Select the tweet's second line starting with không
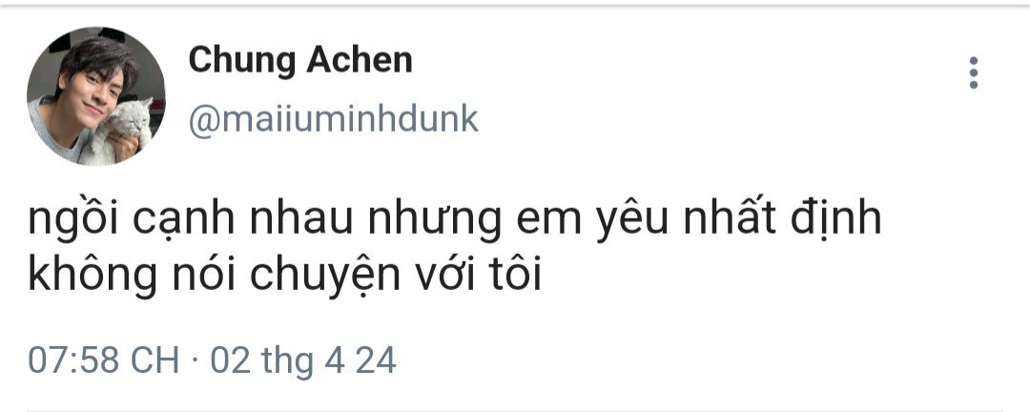 coord(284,277)
